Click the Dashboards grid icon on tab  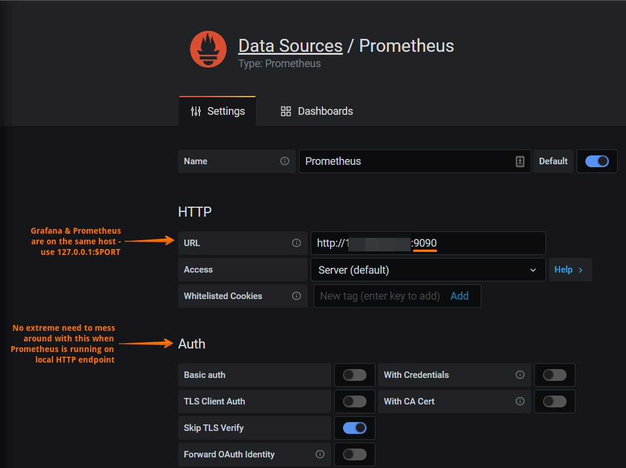coord(286,111)
